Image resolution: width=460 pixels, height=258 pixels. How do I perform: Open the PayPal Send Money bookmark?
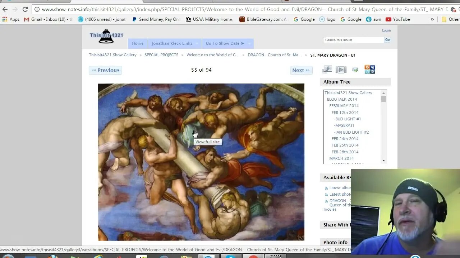[x=156, y=19]
